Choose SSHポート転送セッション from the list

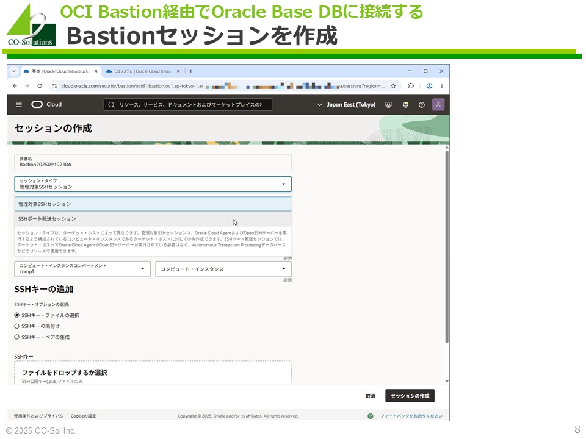(153, 219)
